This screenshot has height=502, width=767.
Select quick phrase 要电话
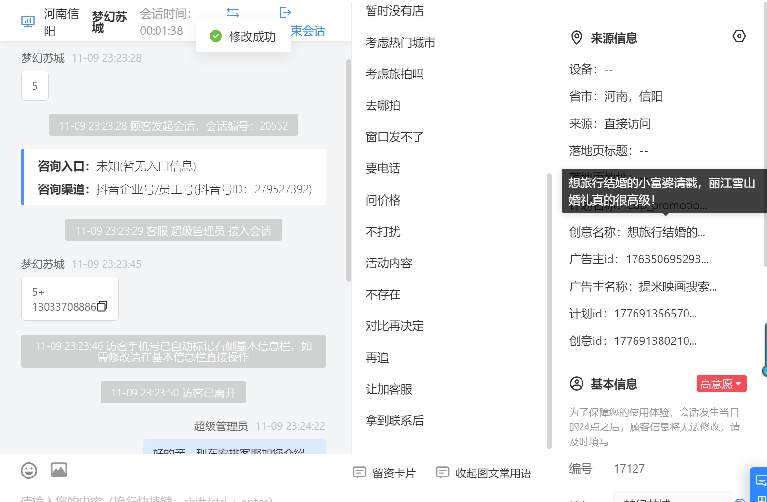coord(383,168)
